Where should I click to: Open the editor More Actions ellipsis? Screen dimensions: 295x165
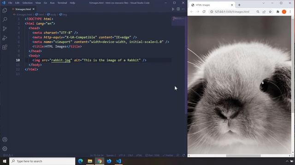click(x=183, y=9)
